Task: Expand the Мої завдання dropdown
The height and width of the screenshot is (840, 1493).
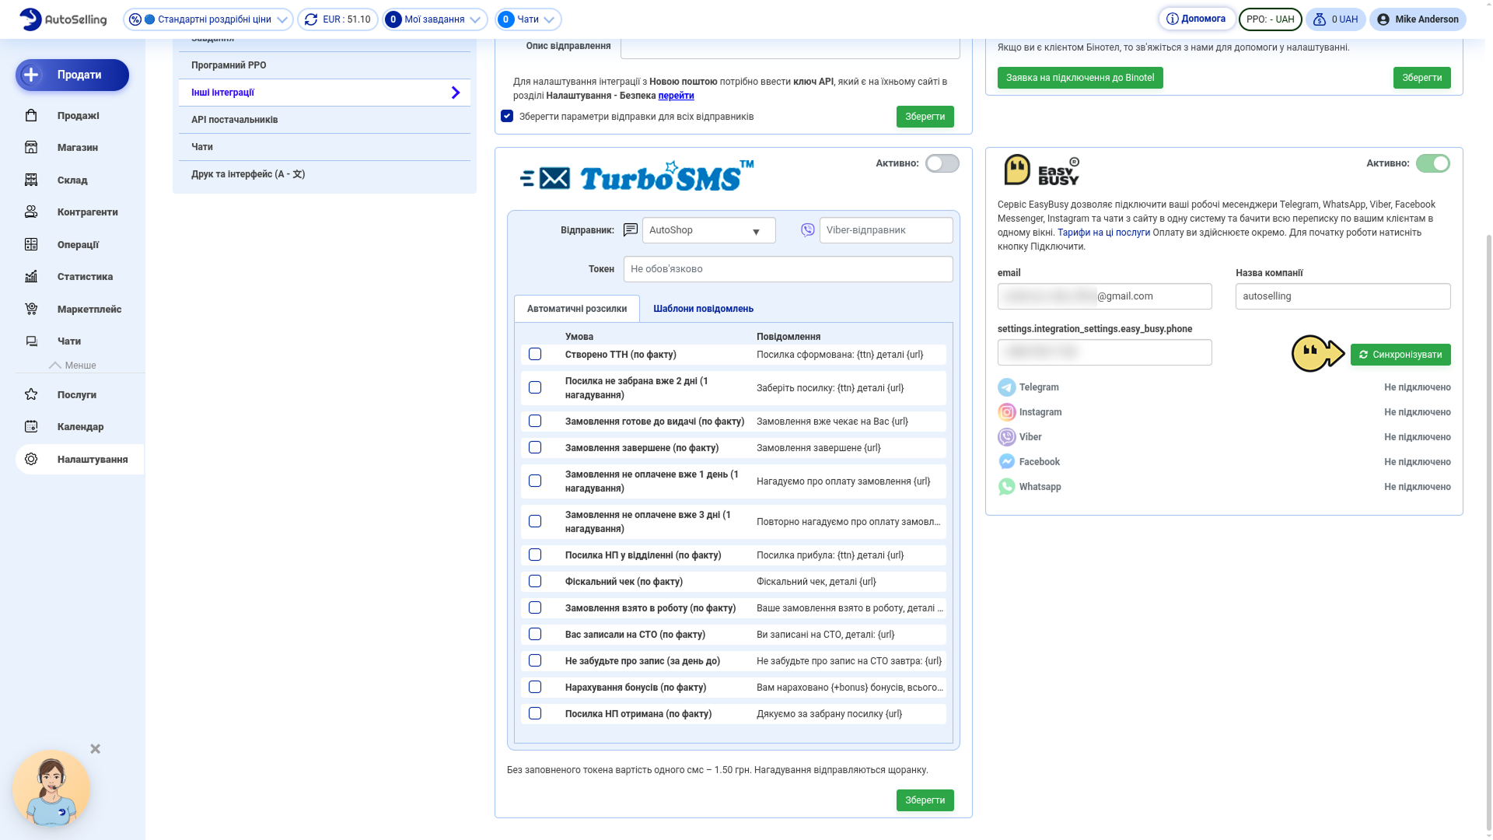Action: click(x=435, y=19)
